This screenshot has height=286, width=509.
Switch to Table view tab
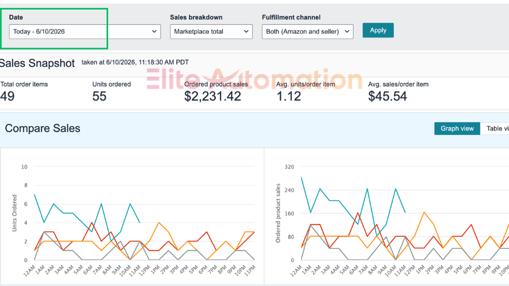click(x=495, y=129)
